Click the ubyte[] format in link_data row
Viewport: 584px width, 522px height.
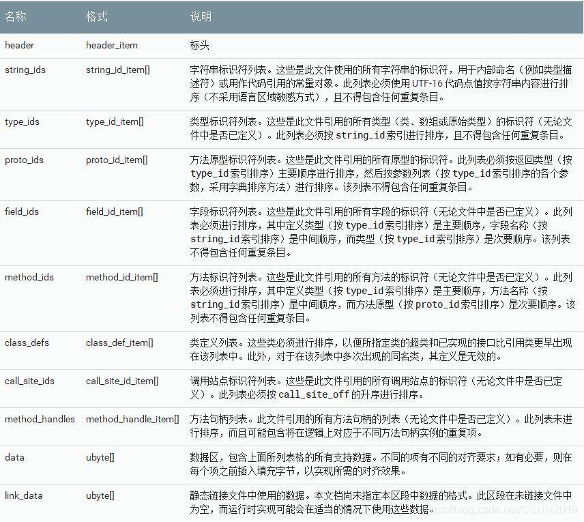click(x=100, y=495)
